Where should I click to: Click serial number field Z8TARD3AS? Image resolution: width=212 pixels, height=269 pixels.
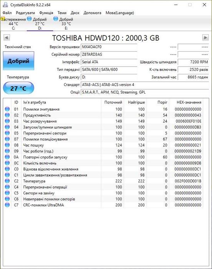click(x=109, y=54)
